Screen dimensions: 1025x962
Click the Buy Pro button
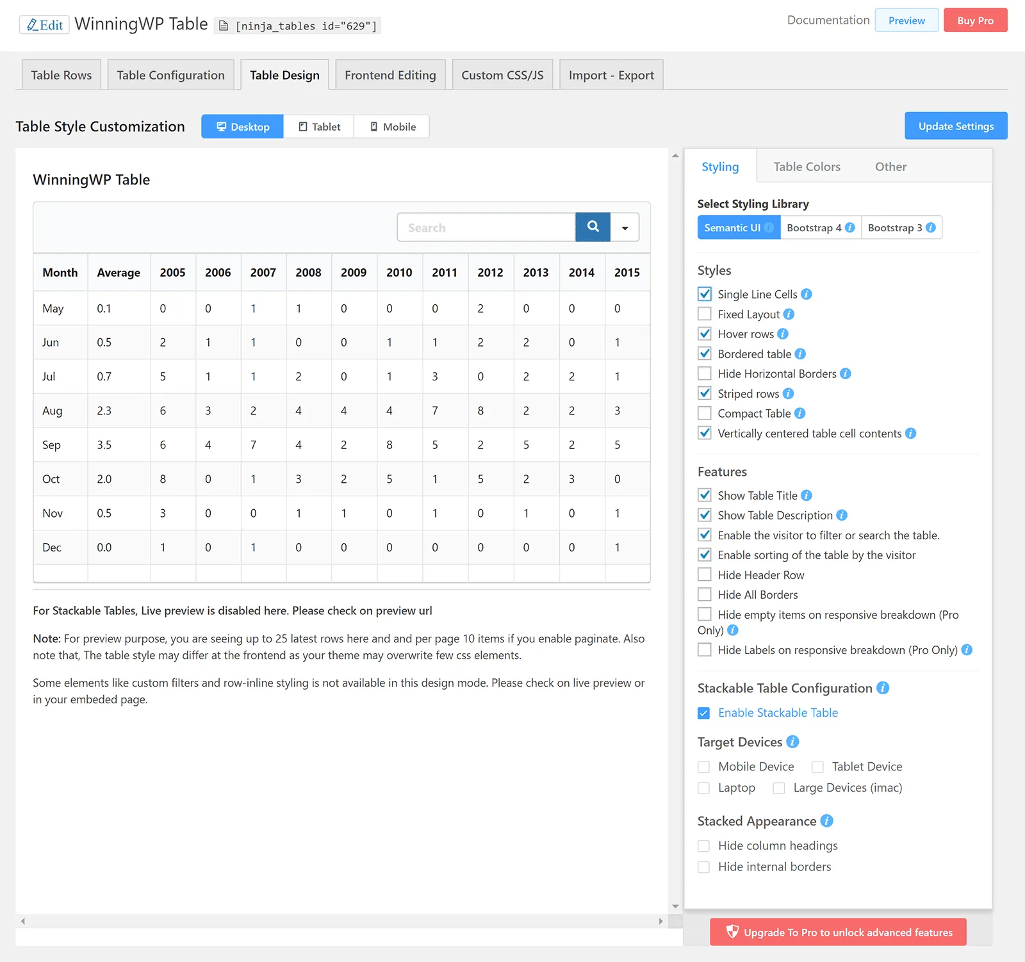(x=975, y=20)
